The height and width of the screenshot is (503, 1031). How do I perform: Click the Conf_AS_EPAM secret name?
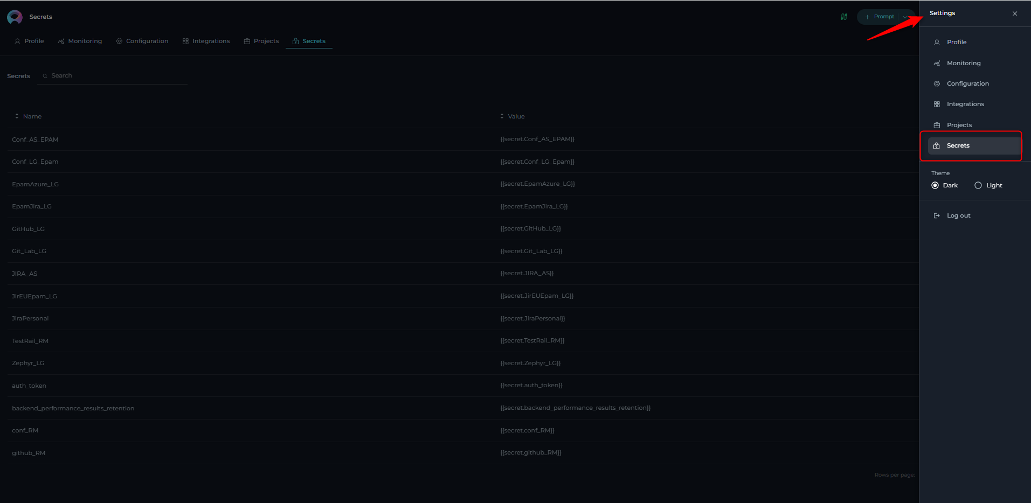pos(35,139)
